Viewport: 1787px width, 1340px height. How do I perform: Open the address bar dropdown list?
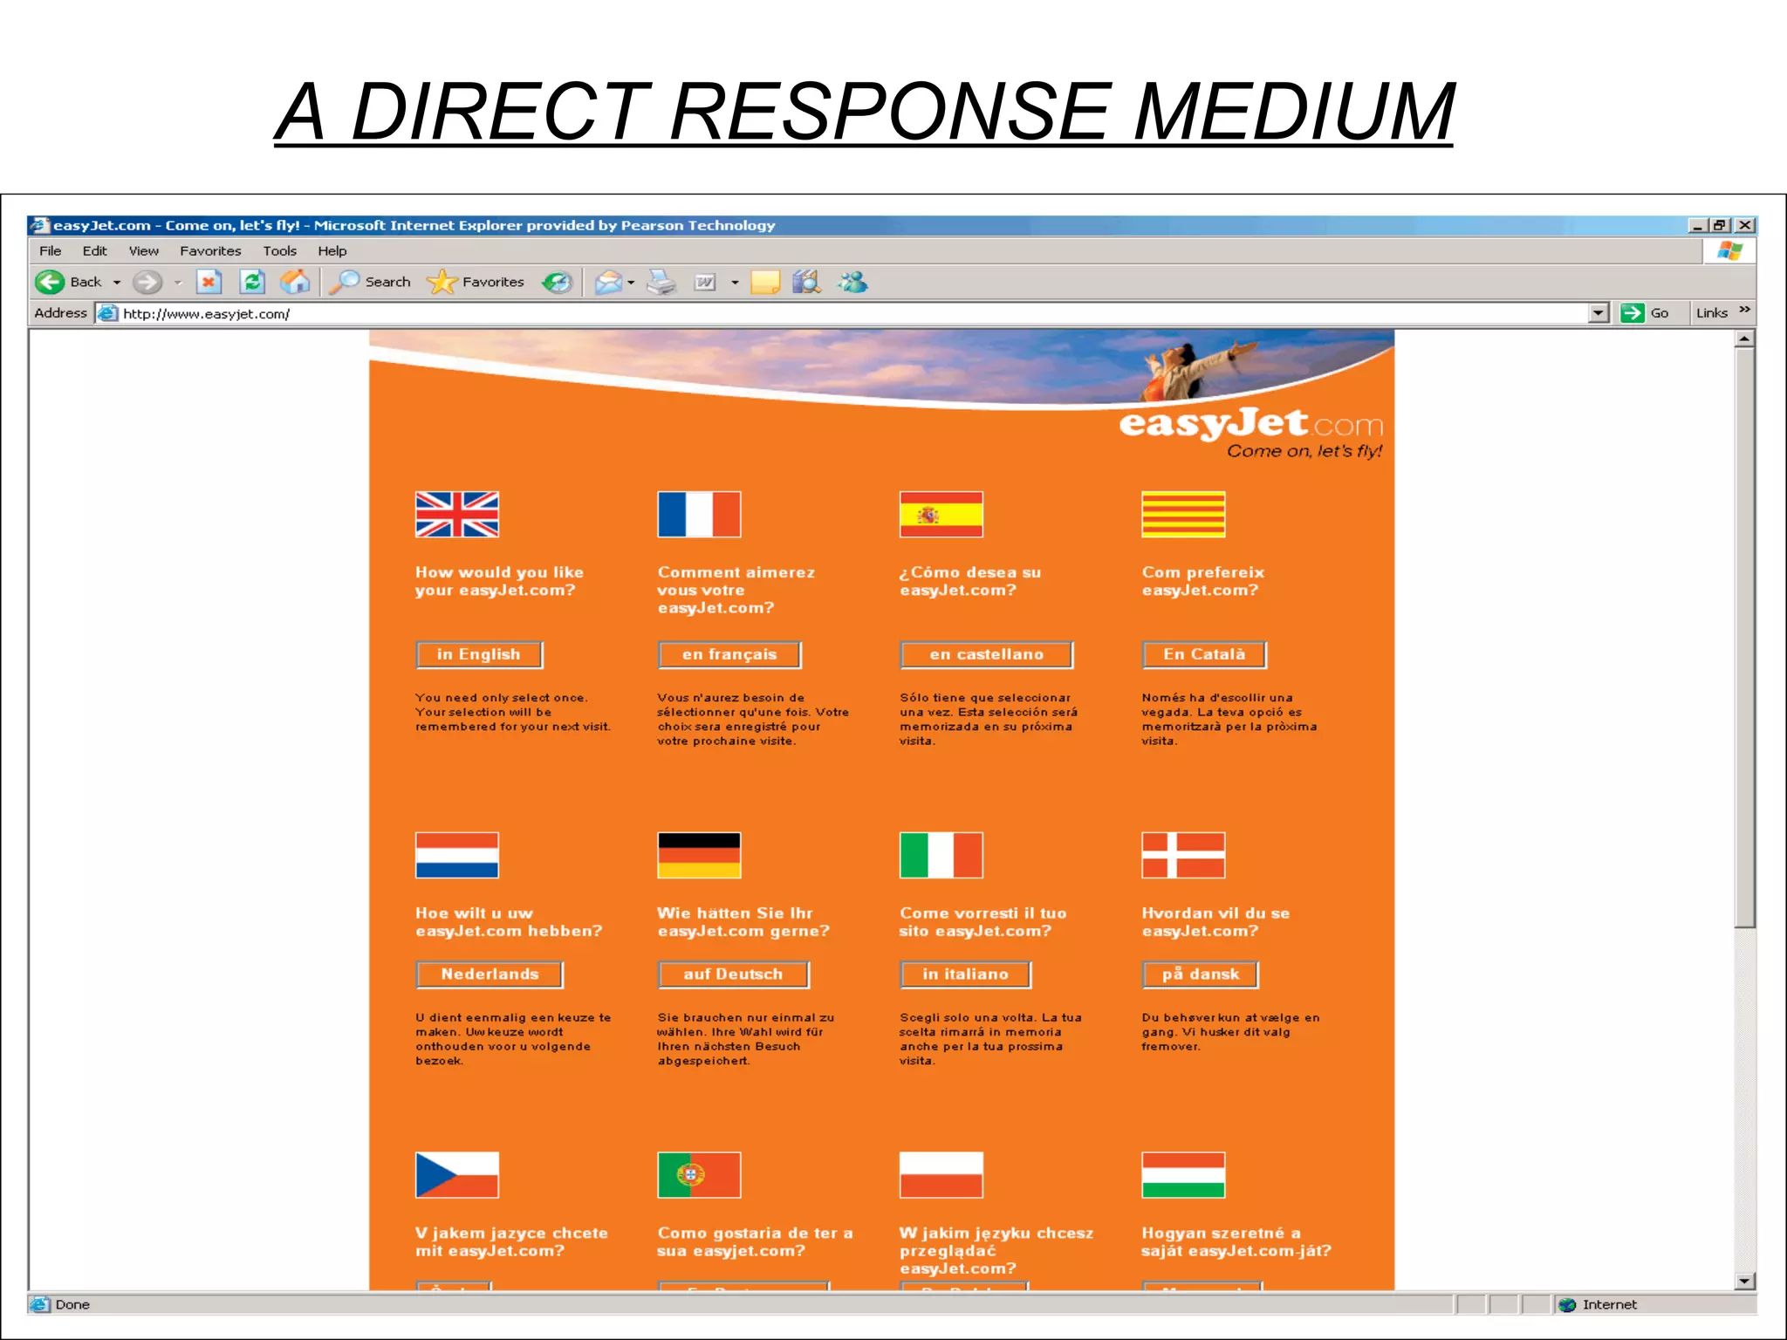pyautogui.click(x=1599, y=313)
